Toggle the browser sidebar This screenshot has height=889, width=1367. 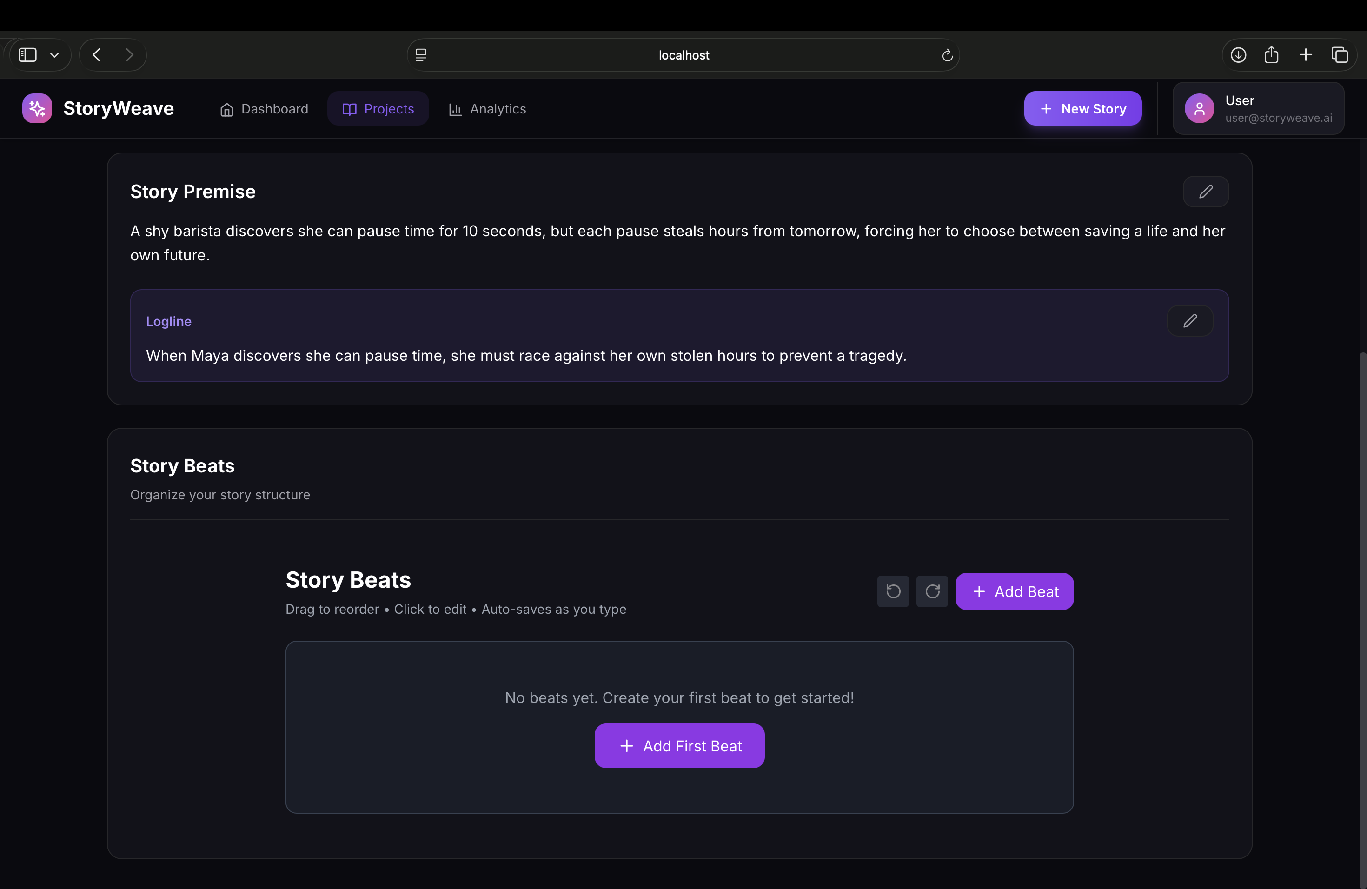click(27, 55)
